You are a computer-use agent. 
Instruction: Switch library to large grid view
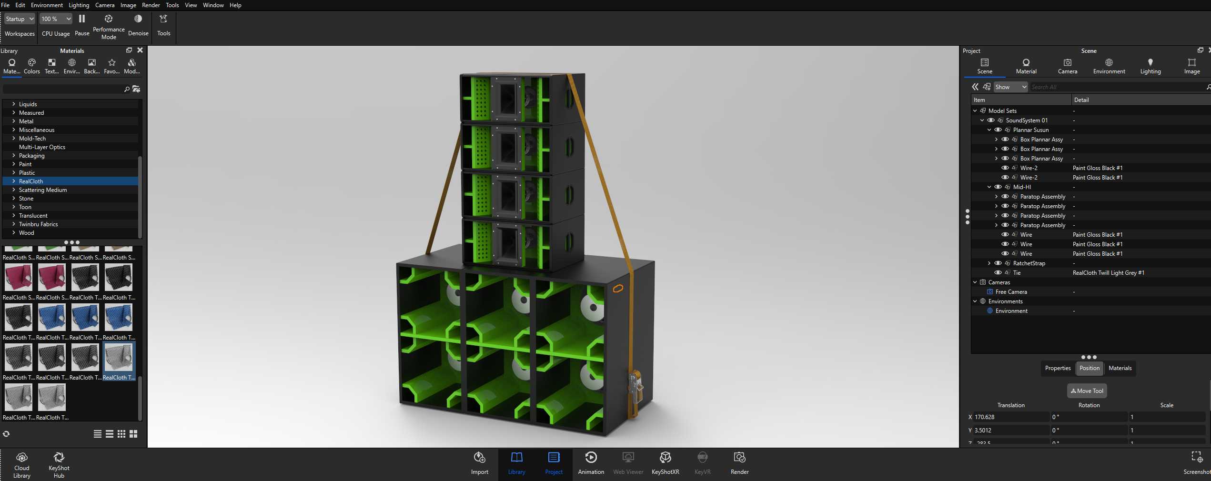pyautogui.click(x=133, y=434)
